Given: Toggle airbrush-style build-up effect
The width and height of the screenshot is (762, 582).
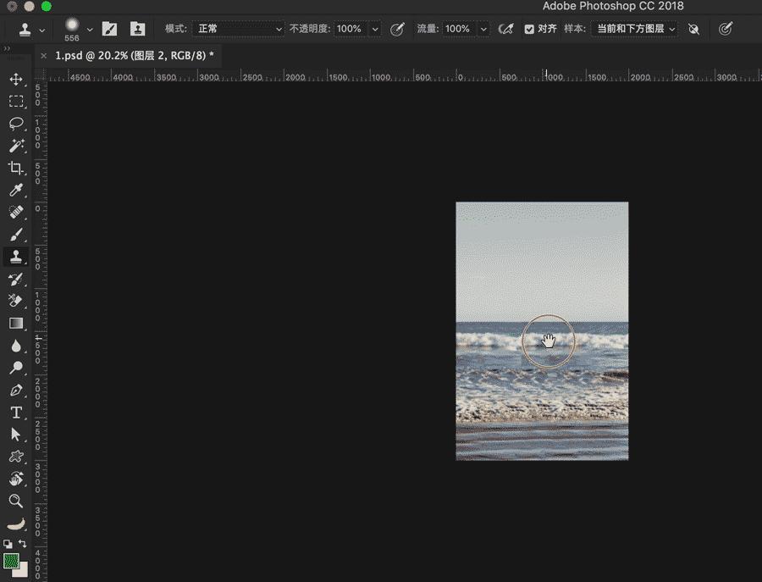Looking at the screenshot, I should pyautogui.click(x=506, y=29).
